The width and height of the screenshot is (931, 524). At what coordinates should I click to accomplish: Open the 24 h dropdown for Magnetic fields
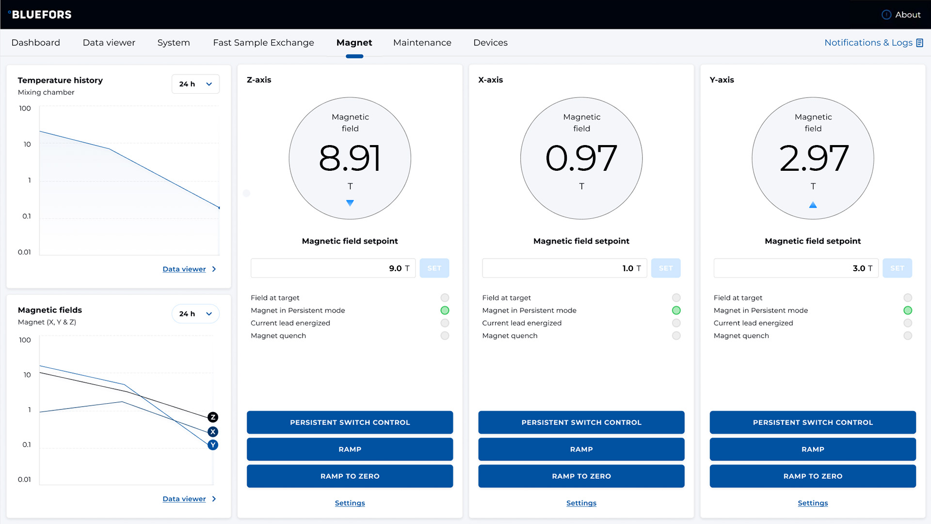pos(195,313)
